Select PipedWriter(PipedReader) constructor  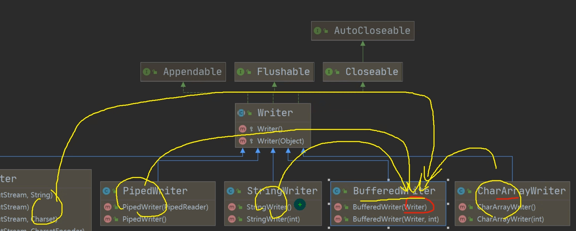[158, 207]
